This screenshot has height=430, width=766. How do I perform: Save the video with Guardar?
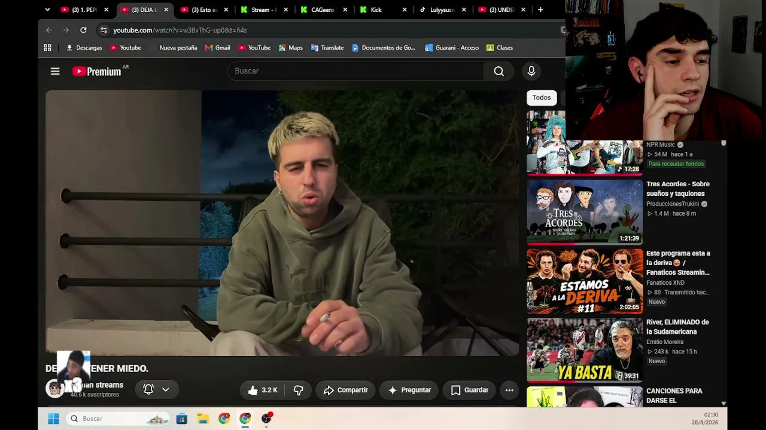click(x=469, y=390)
